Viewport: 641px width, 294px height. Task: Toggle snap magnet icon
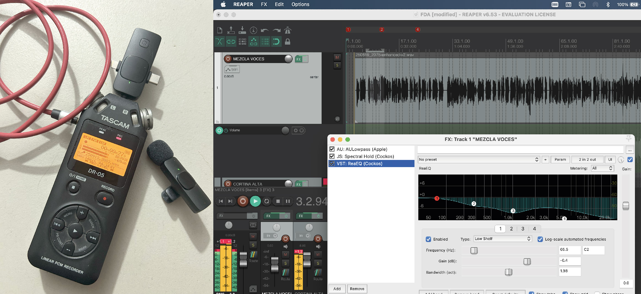(x=276, y=42)
